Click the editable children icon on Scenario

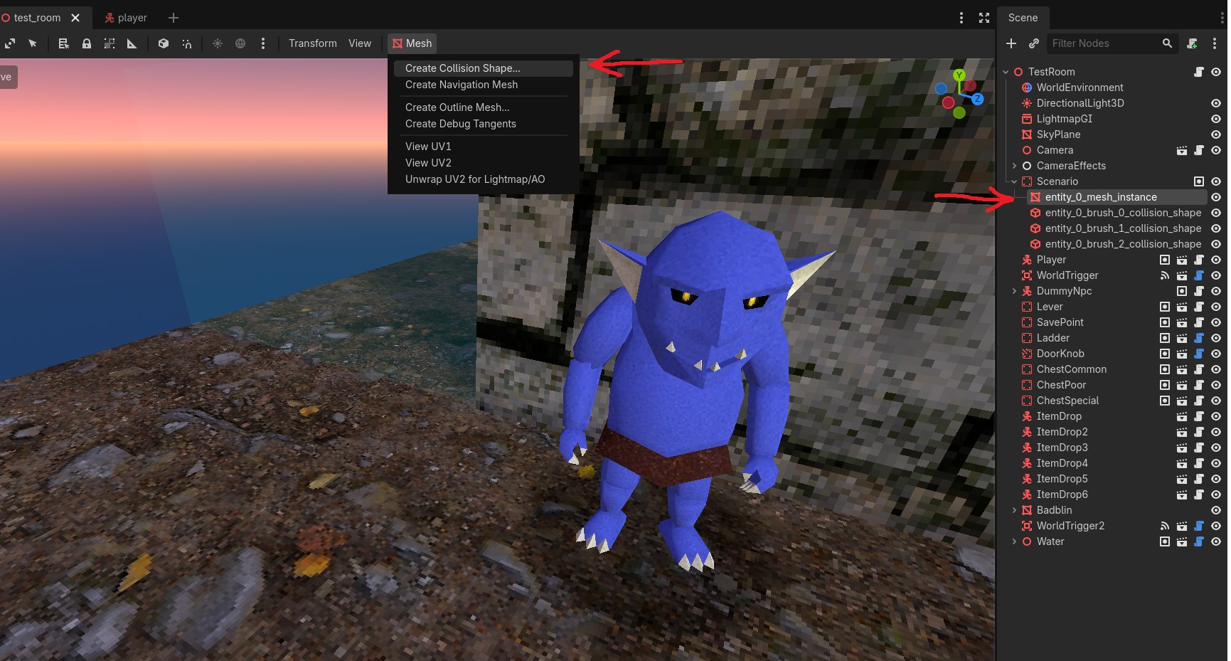tap(1199, 181)
